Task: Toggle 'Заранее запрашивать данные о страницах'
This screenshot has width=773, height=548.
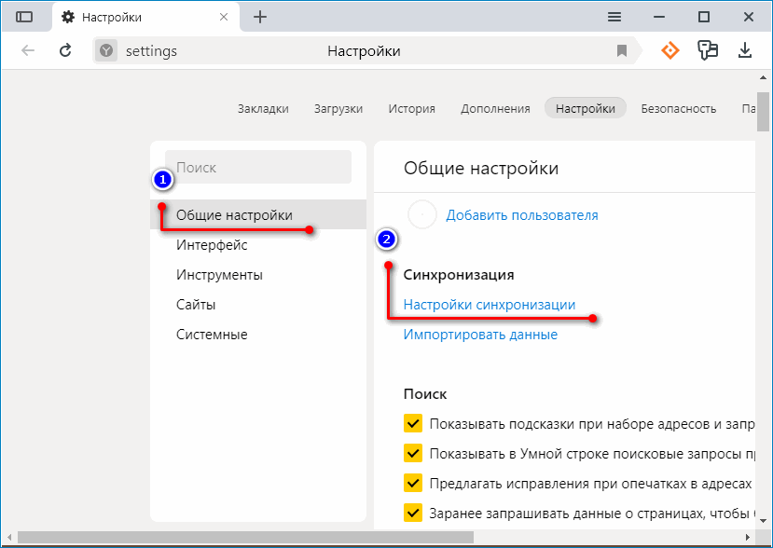Action: [x=413, y=513]
